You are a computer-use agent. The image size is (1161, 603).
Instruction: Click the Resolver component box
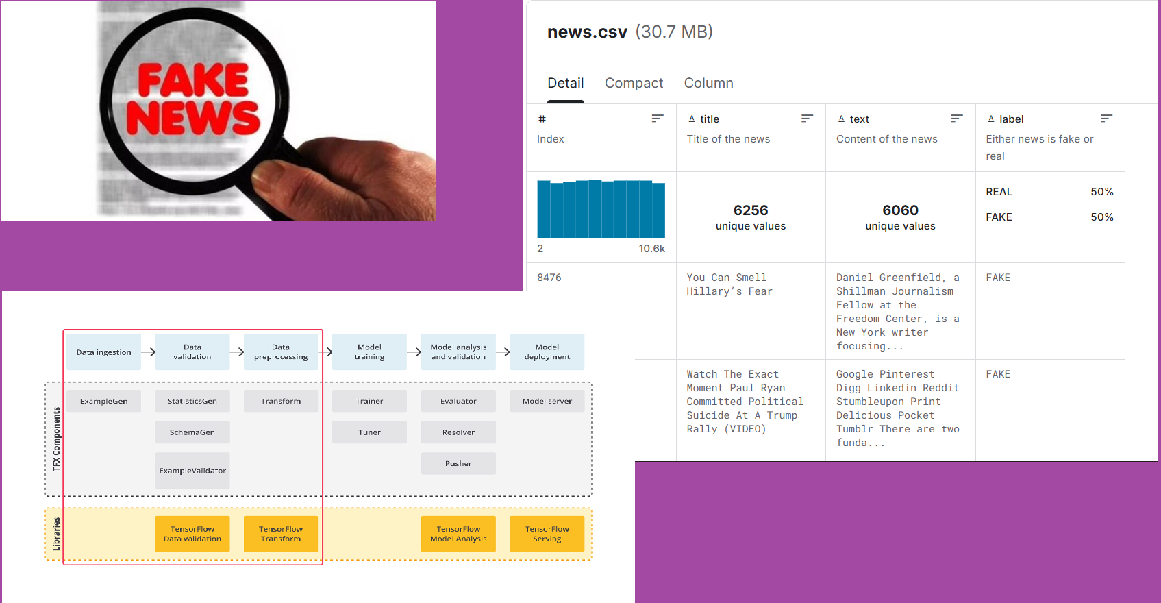click(x=458, y=432)
